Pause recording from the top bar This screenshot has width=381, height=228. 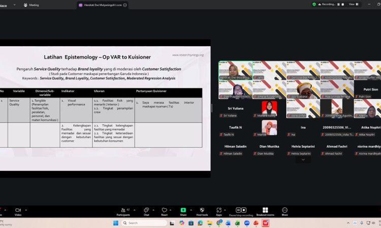(x=338, y=5)
